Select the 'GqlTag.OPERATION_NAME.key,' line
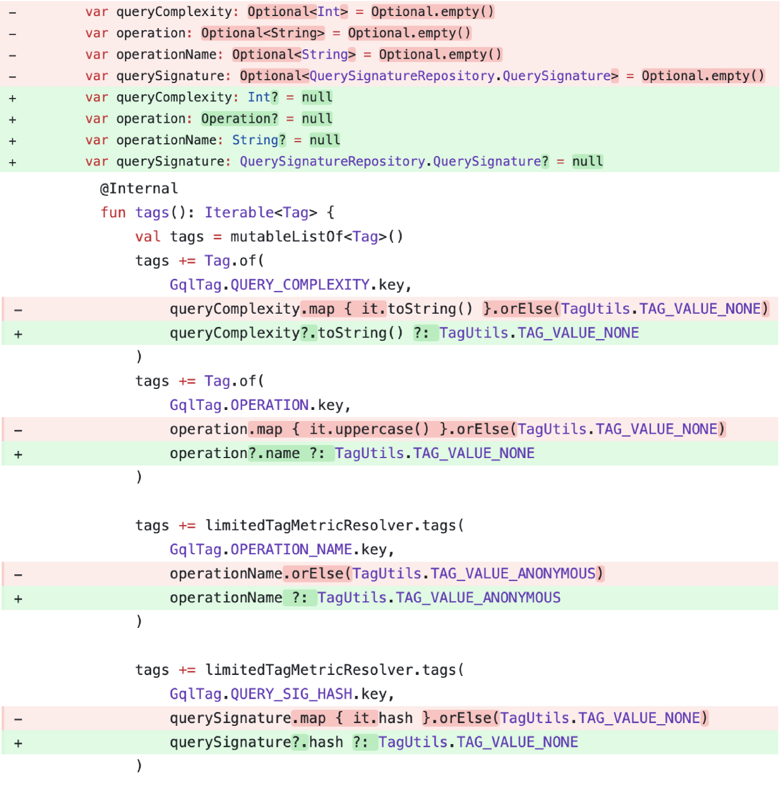This screenshot has width=781, height=790. (282, 550)
